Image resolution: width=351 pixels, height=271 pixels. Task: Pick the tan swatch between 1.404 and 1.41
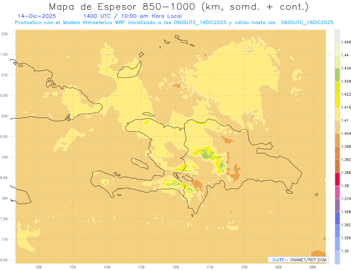point(337,127)
